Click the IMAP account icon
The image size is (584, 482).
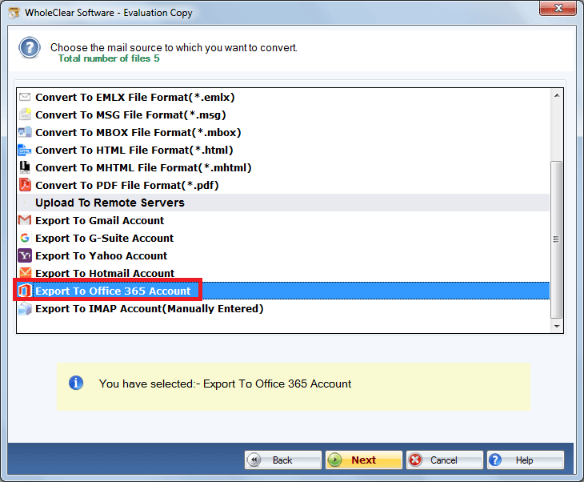(25, 308)
